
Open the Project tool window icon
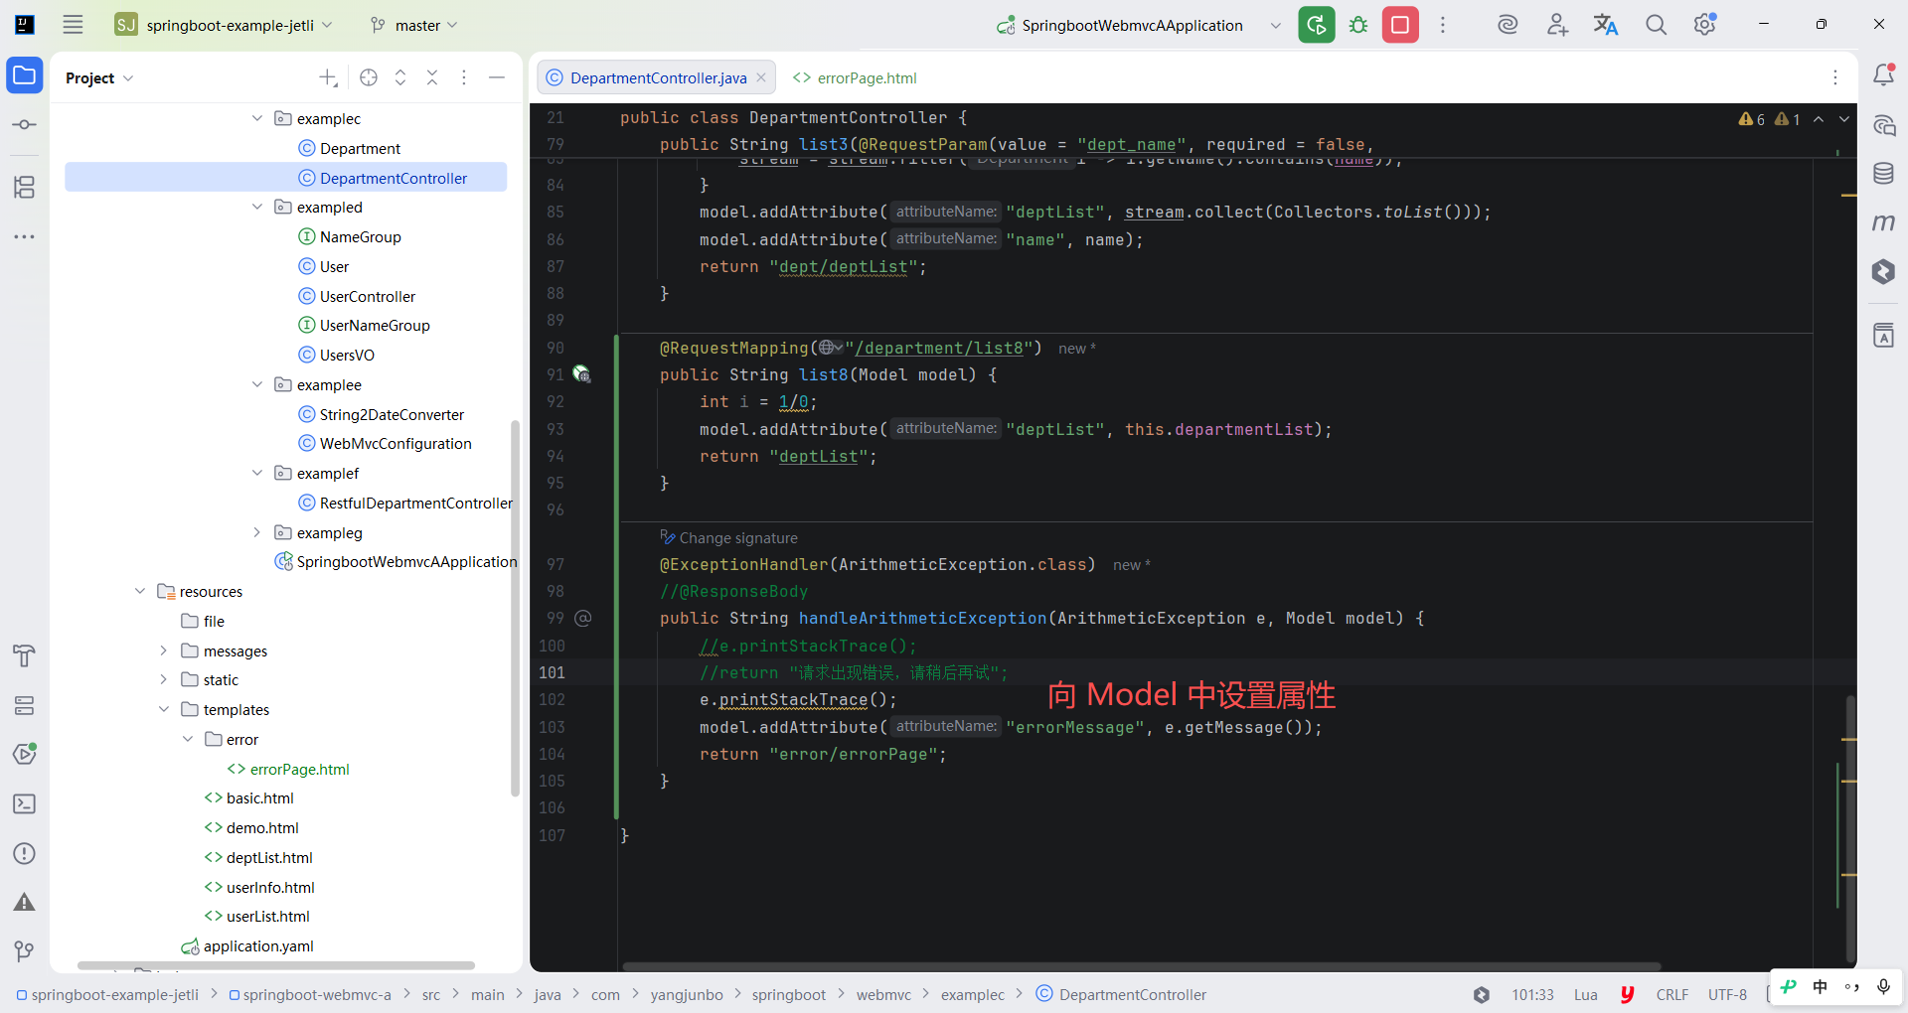(25, 75)
